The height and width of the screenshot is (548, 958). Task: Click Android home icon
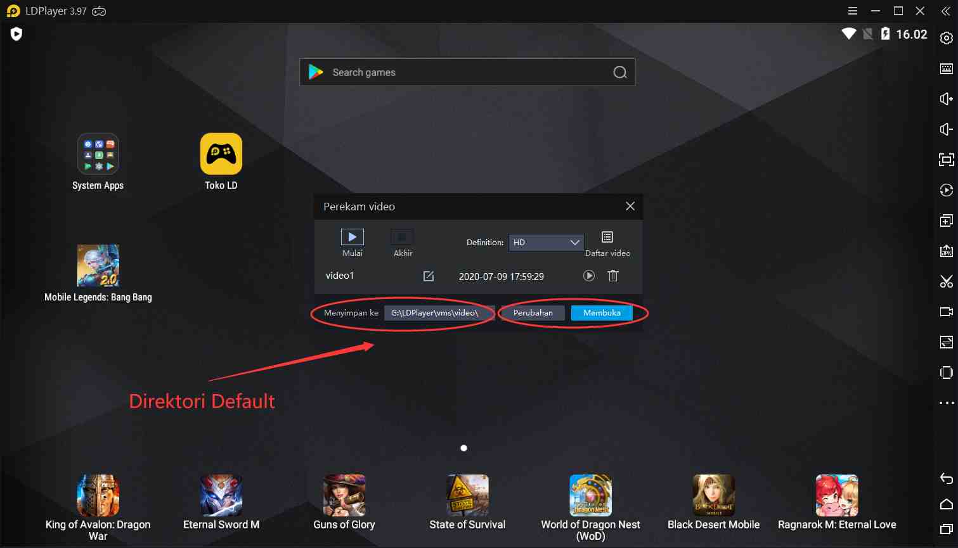coord(946,504)
